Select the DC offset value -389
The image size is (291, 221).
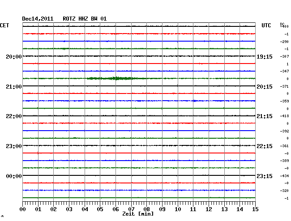coord(284,161)
